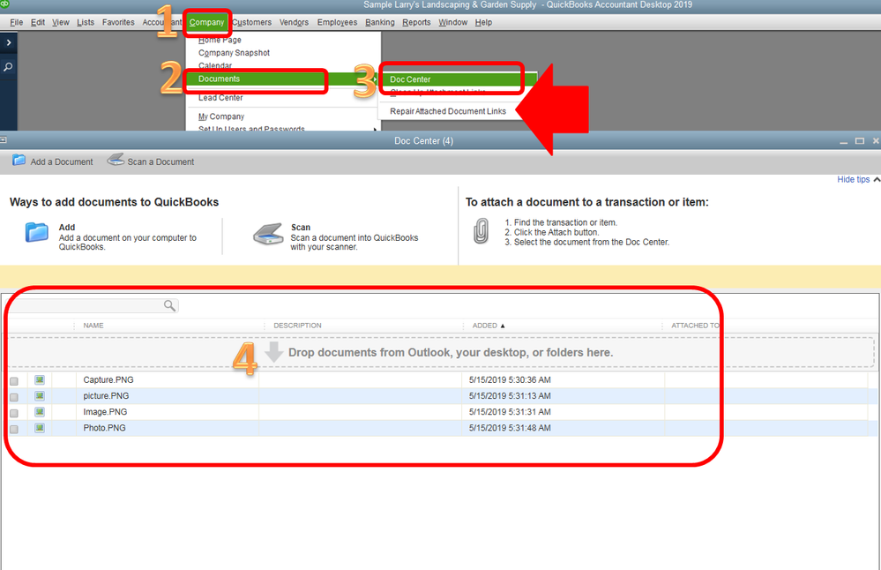Open the File menu
This screenshot has width=881, height=570.
(16, 22)
